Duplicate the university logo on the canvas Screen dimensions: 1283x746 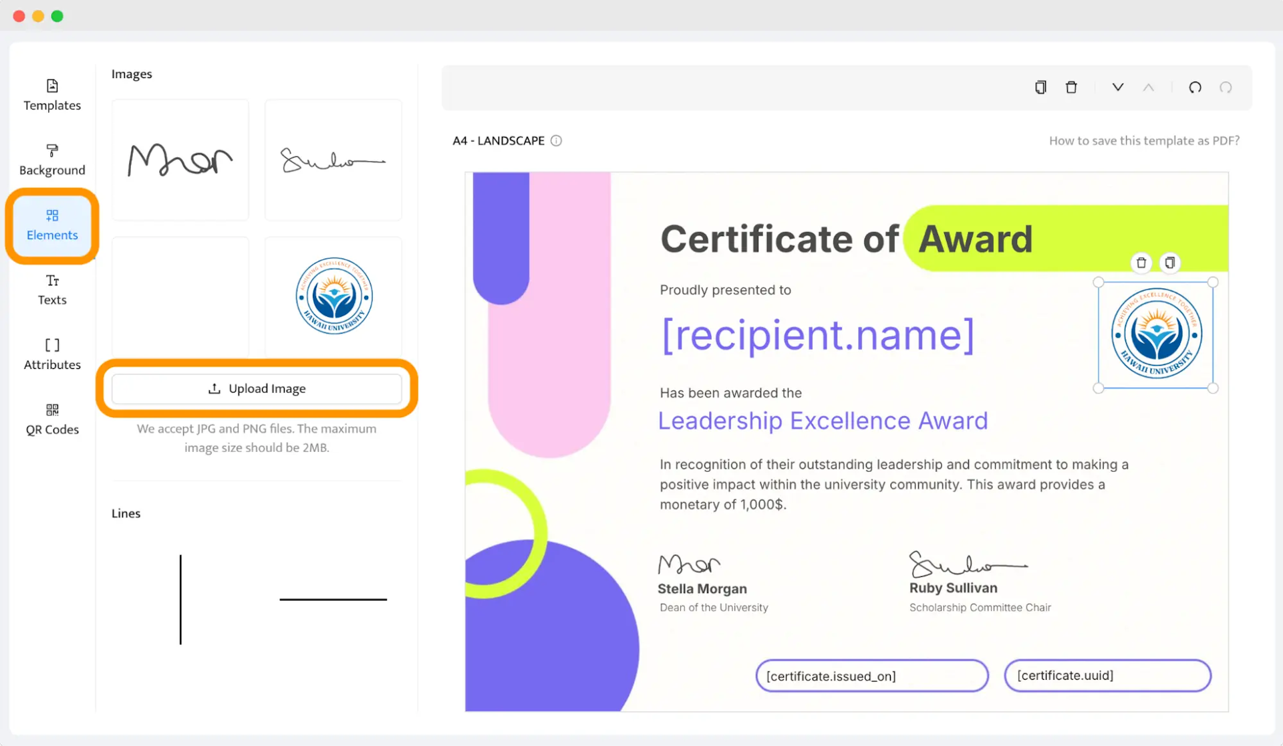pyautogui.click(x=1169, y=263)
